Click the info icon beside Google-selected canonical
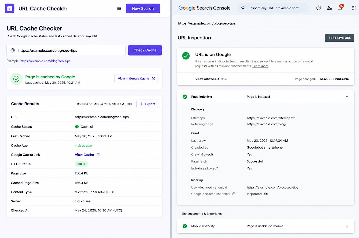359x238 pixels. pos(234,194)
